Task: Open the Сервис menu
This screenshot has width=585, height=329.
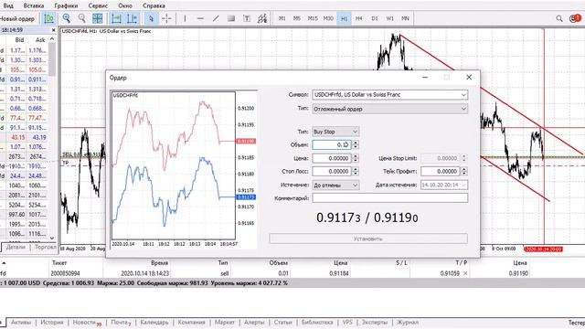Action: pyautogui.click(x=98, y=6)
